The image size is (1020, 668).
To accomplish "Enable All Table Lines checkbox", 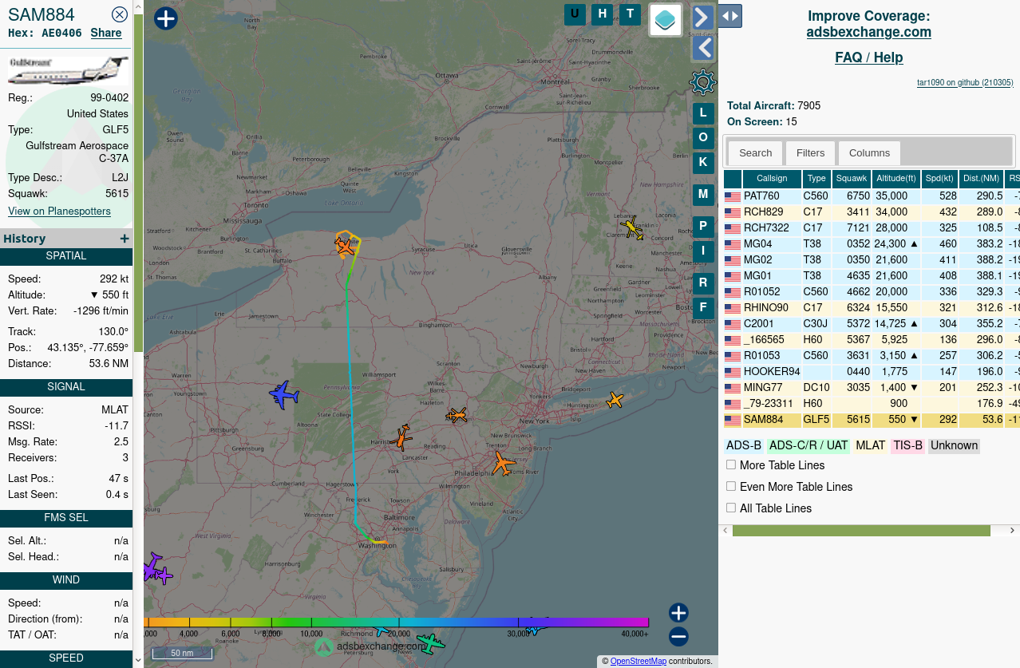I will [731, 508].
